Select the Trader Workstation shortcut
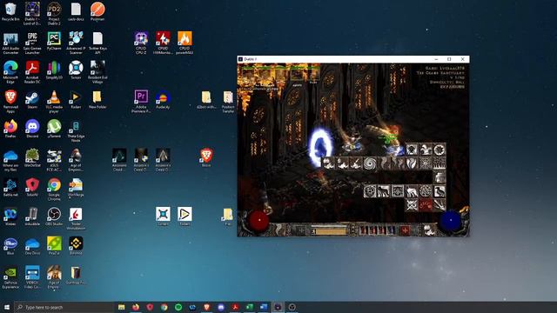 pyautogui.click(x=76, y=218)
